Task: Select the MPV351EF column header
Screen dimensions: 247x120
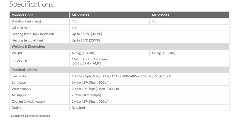Action: click(161, 15)
